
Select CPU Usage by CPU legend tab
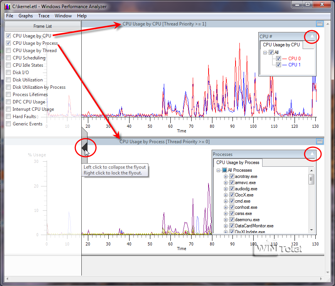pyautogui.click(x=281, y=45)
